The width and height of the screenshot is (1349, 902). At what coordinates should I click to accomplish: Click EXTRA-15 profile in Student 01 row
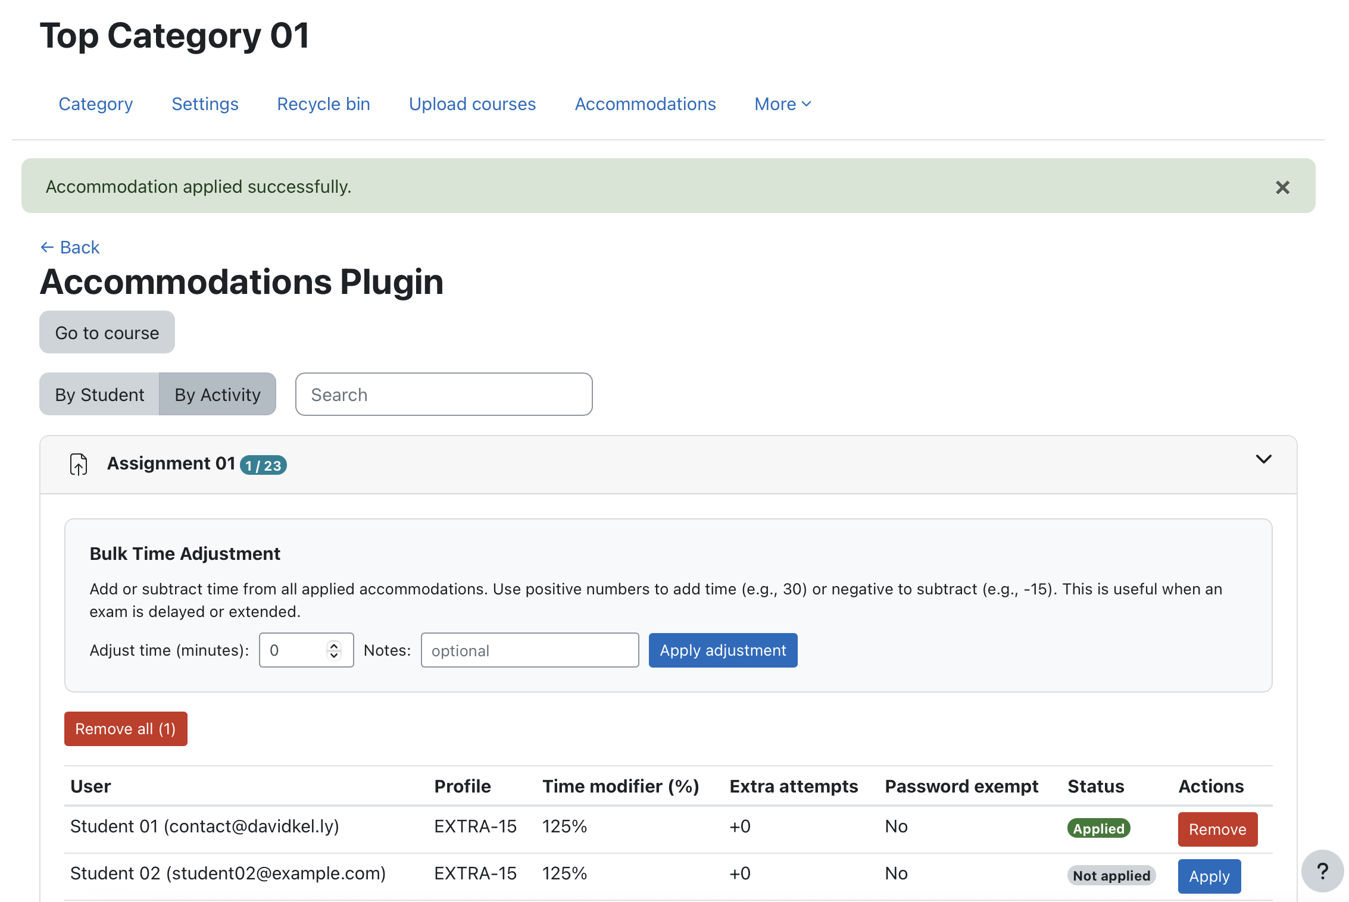pyautogui.click(x=475, y=826)
